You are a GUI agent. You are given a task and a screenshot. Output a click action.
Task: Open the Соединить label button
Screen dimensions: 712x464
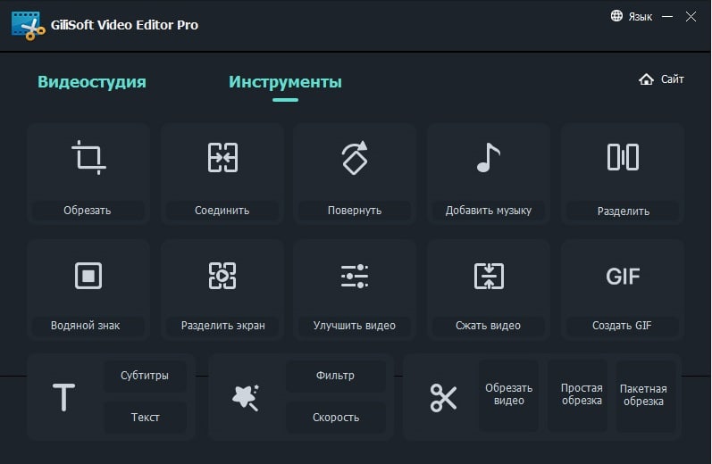(222, 211)
